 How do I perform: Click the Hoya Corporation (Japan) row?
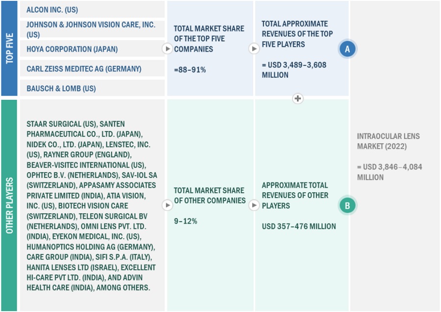point(72,49)
